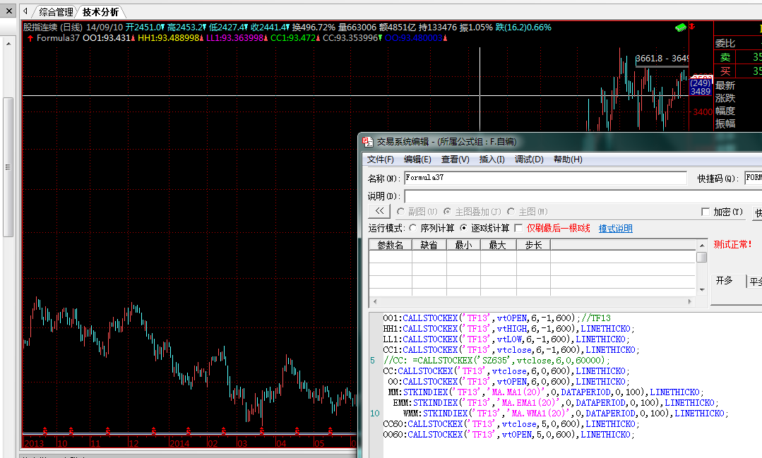Click the 说明 description input field
This screenshot has width=762, height=458.
(x=581, y=195)
